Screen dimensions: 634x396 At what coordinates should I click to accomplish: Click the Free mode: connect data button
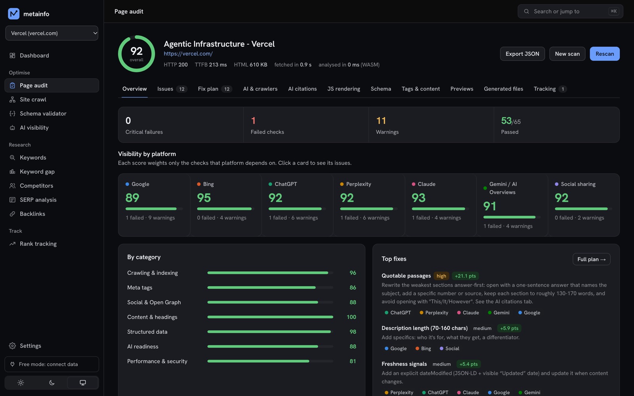pyautogui.click(x=52, y=364)
